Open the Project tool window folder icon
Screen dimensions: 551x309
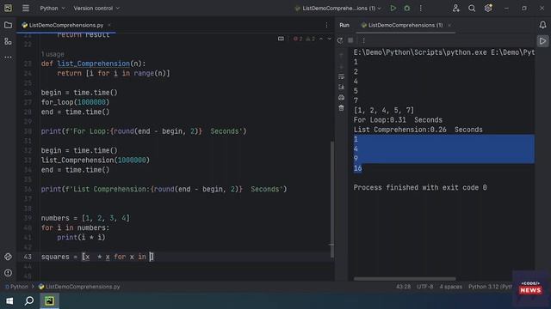[8, 25]
